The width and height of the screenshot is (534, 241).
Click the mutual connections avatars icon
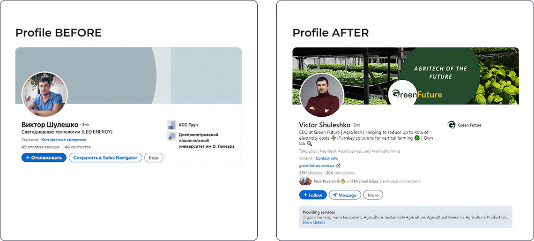(x=305, y=181)
